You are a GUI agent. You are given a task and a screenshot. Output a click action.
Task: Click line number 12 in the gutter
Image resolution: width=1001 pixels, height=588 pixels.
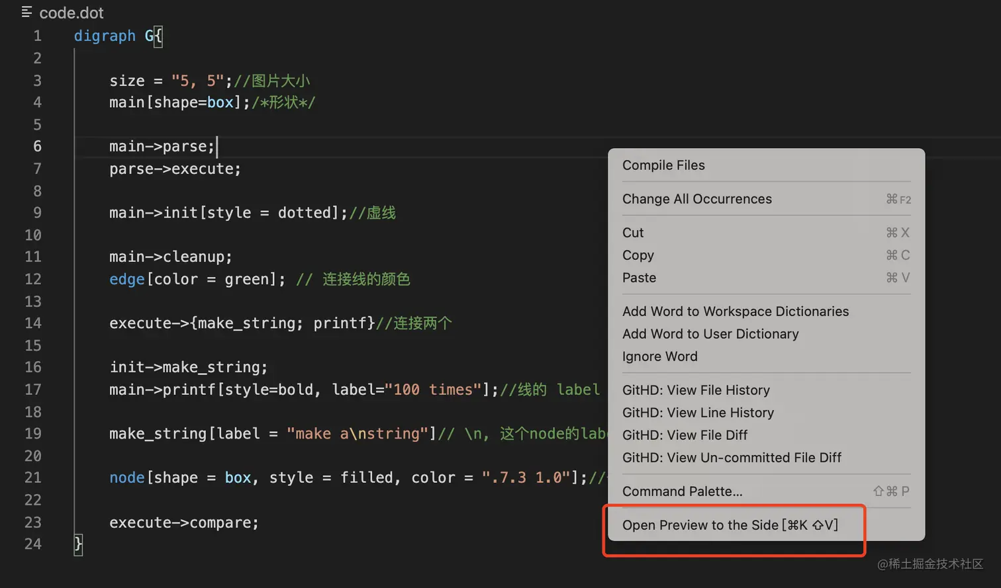click(33, 279)
